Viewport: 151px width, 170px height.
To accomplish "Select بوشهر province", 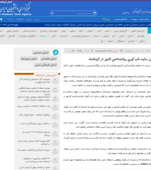I will 72,31.
